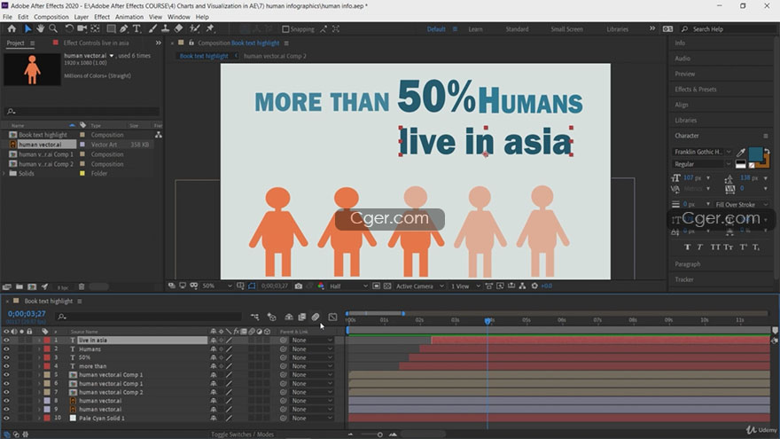Image resolution: width=780 pixels, height=439 pixels.
Task: Open the composition mini-flowchart icon in timeline
Action: [x=254, y=317]
